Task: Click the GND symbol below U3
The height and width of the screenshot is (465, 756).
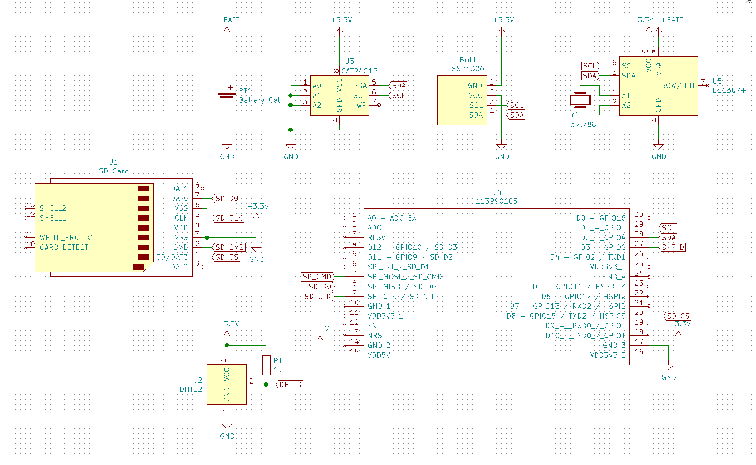Action: tap(291, 152)
